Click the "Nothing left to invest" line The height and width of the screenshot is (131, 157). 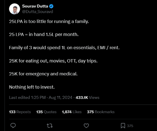coord(32,87)
